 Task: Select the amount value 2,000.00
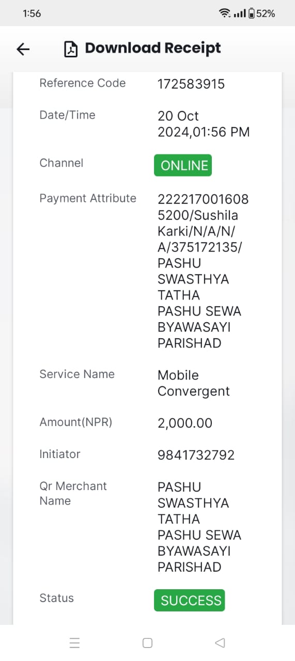[185, 423]
